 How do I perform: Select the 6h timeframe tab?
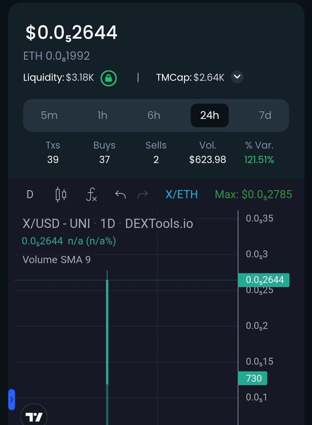(x=154, y=115)
